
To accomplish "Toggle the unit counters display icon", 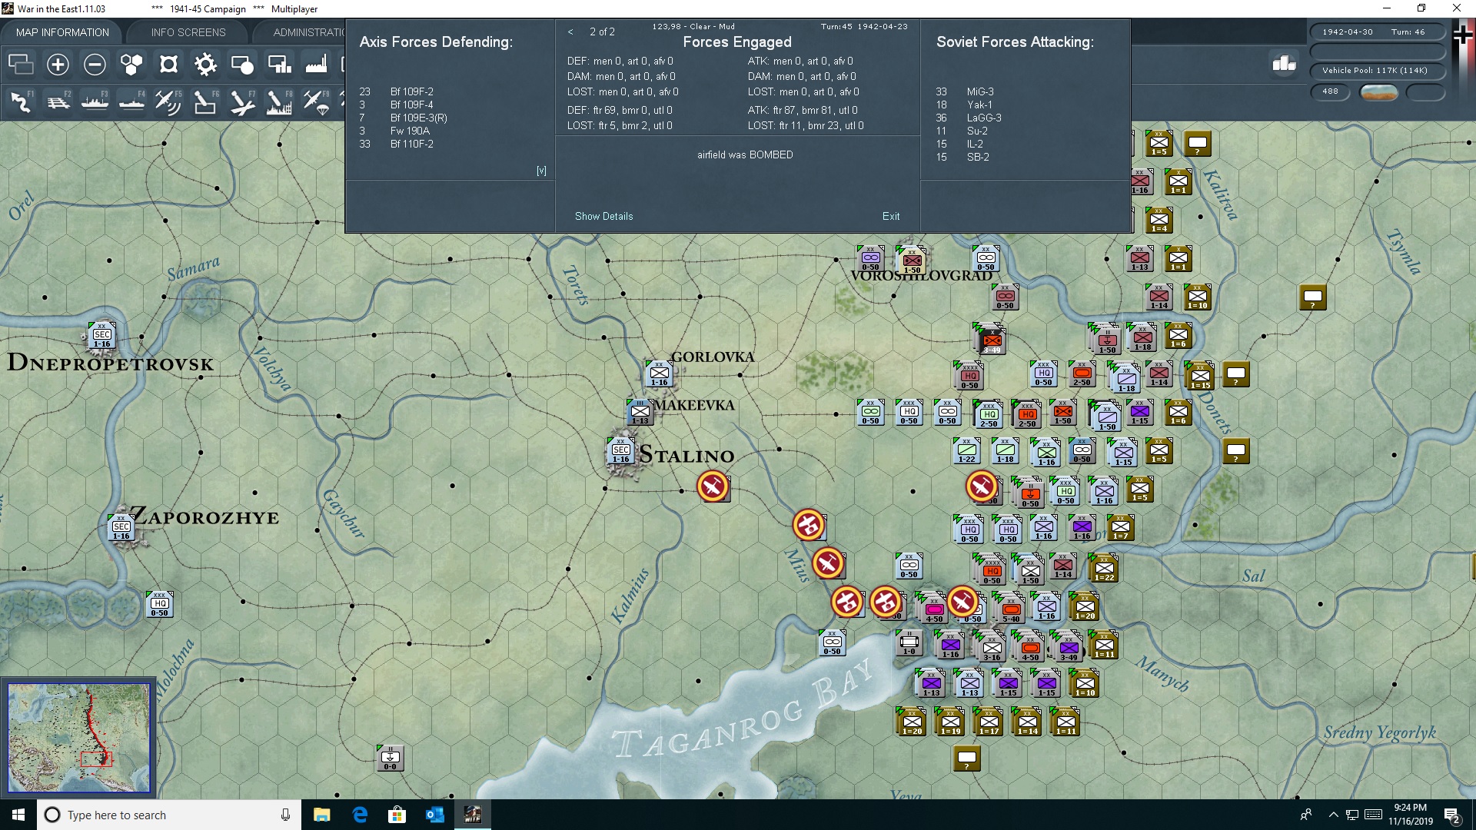I will [168, 65].
